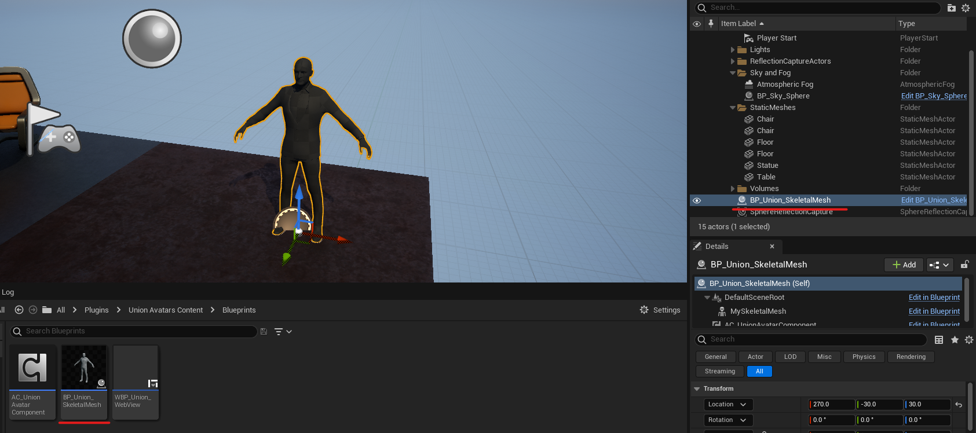Click the BP_Sky_Sphere row icon
The width and height of the screenshot is (976, 433).
(749, 96)
